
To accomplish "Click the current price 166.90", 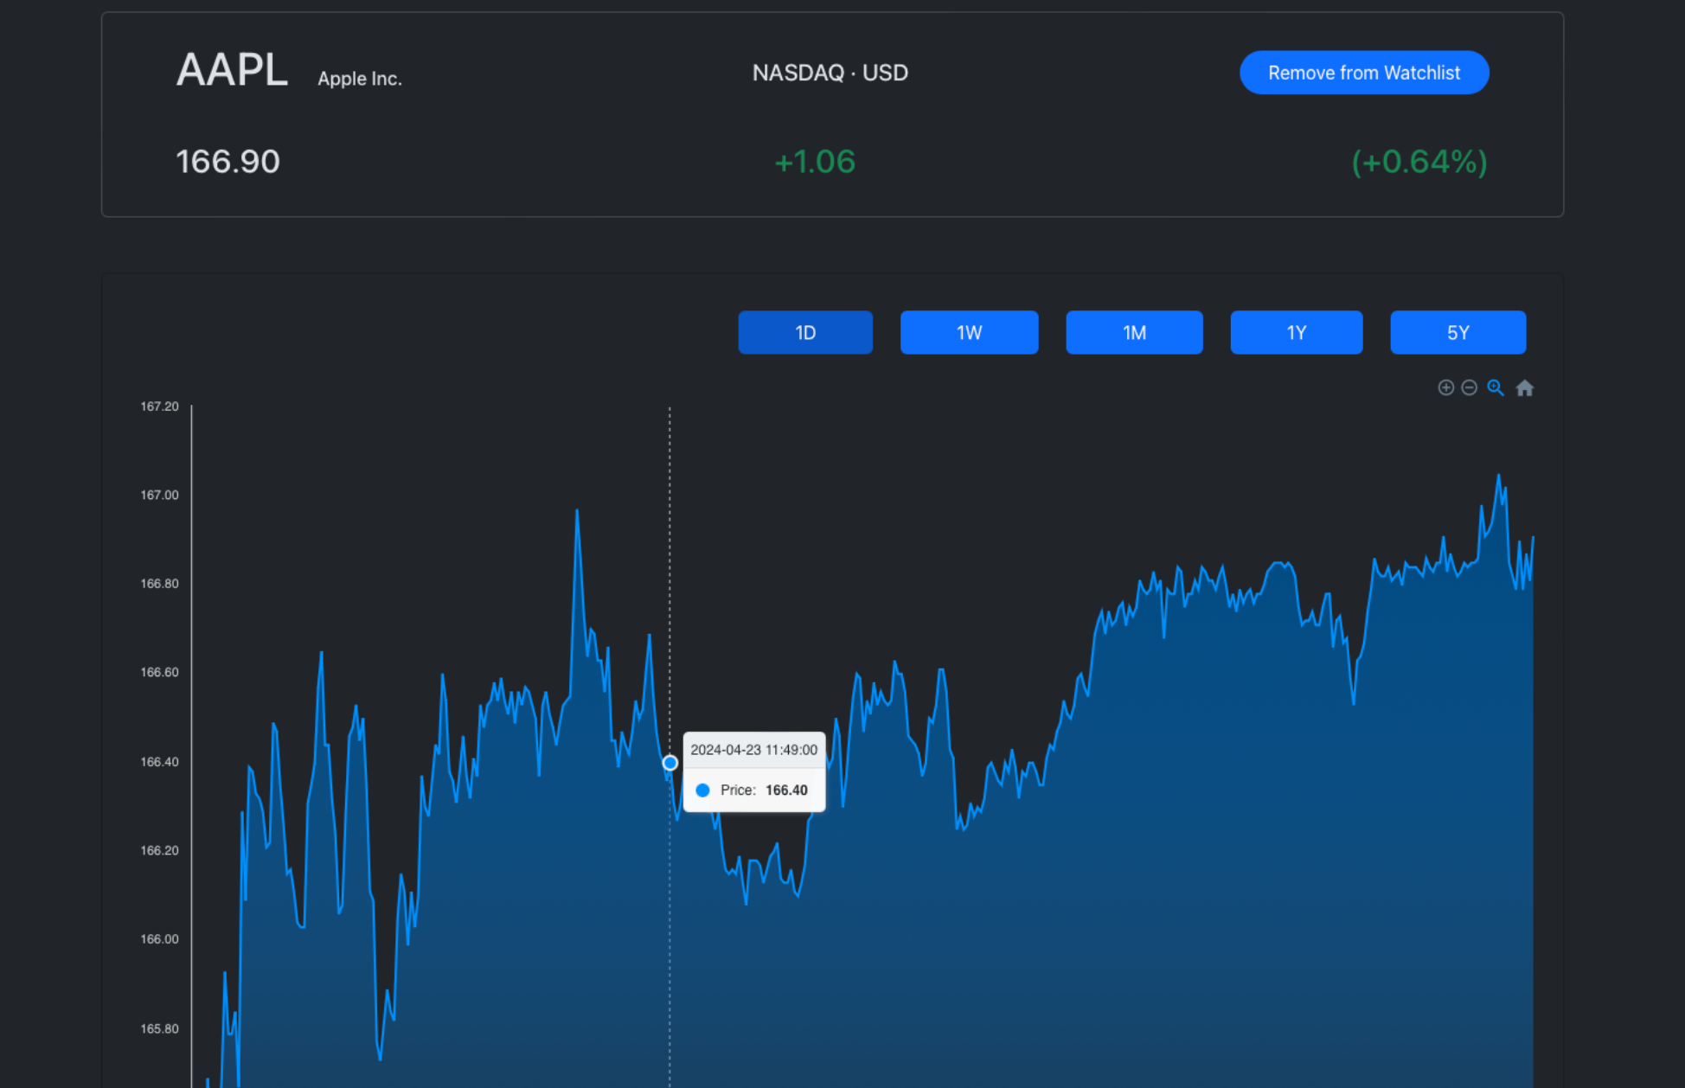I will (x=227, y=162).
